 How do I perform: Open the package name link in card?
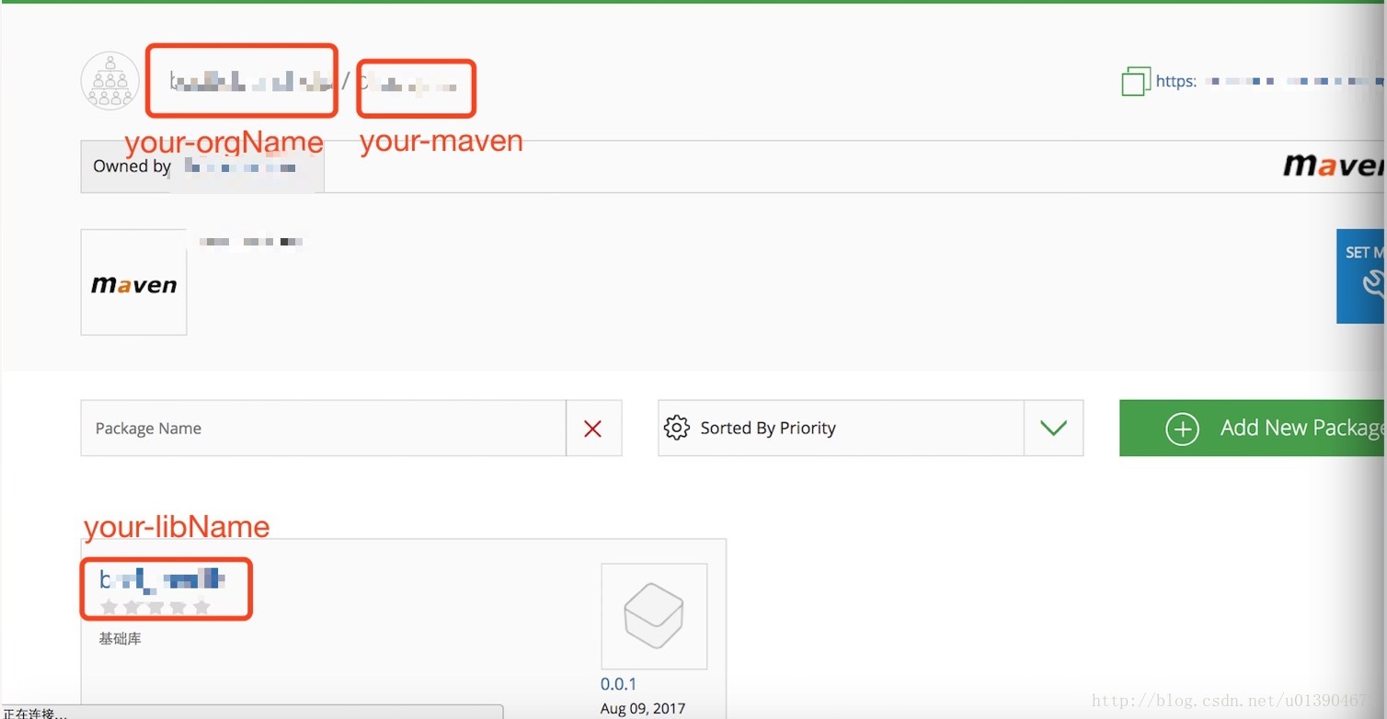[162, 578]
